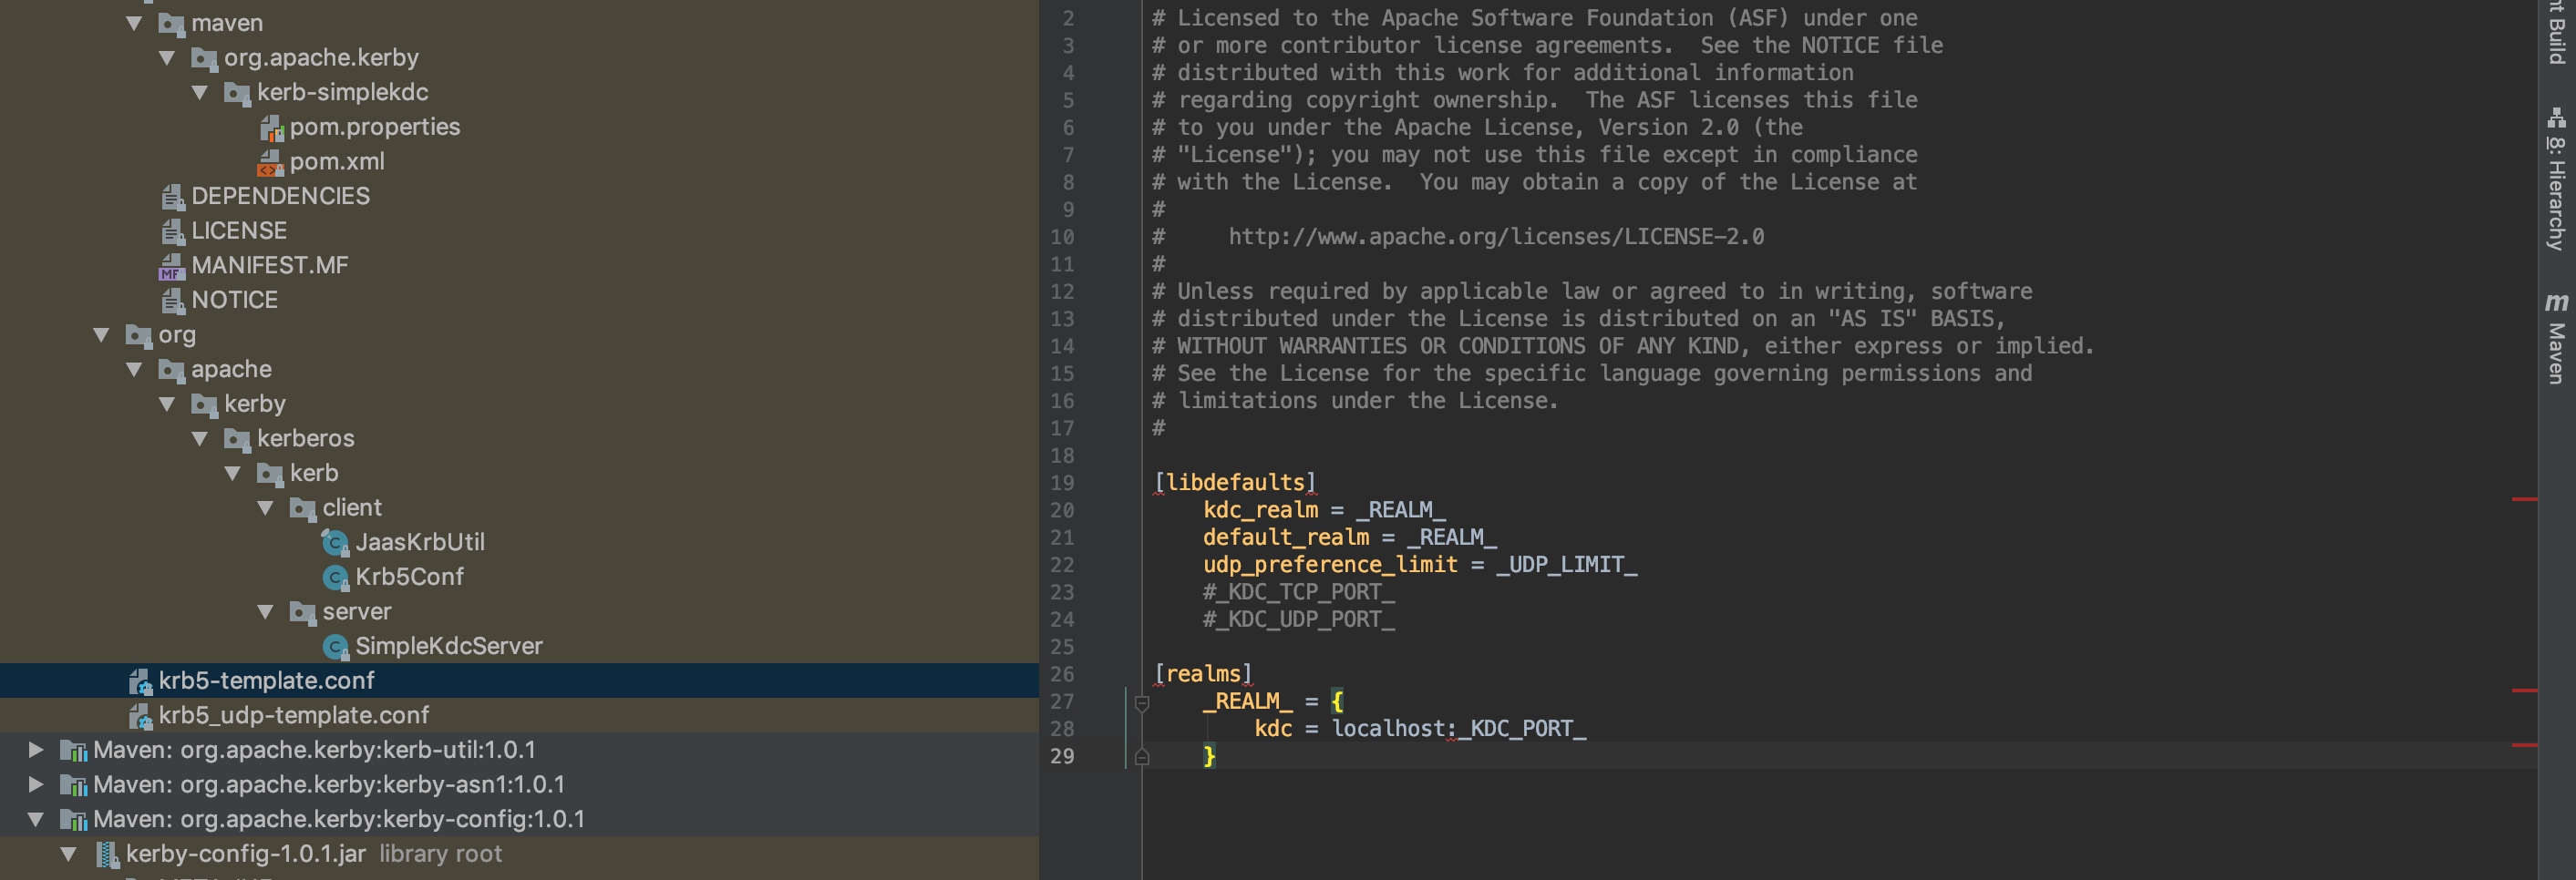2576x880 pixels.
Task: Click the LICENSE file icon
Action: [173, 231]
